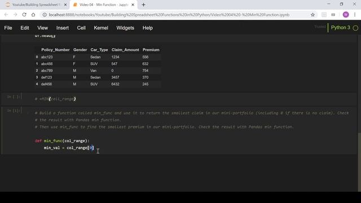Click the comment about smallest premium

pos(164,127)
